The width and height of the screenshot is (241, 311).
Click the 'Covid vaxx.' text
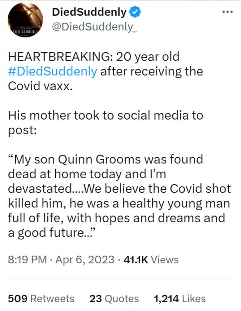point(40,86)
